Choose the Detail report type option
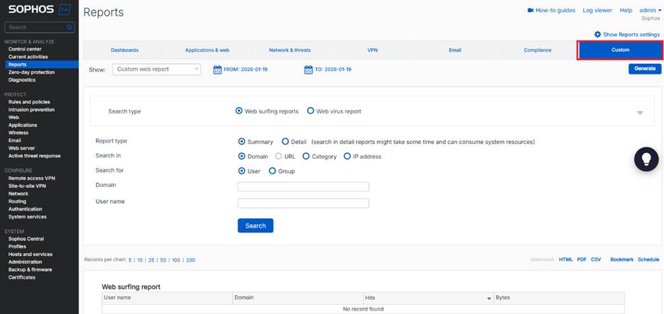The width and height of the screenshot is (664, 314). click(285, 142)
